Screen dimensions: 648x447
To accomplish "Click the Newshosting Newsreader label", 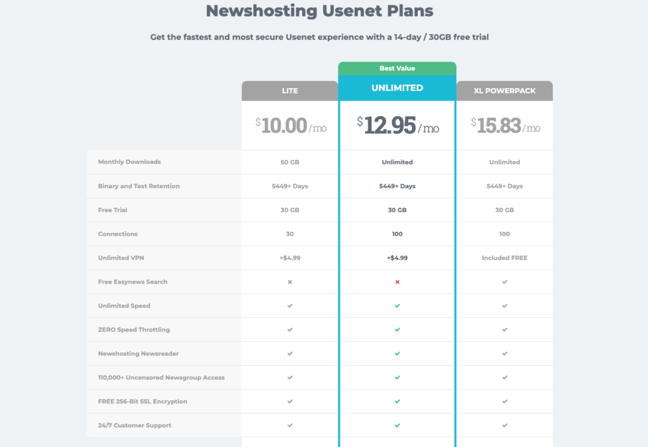I will [x=139, y=353].
